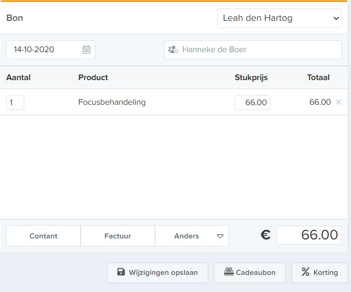
Task: Add a Cadeaubon to the receipt
Action: [249, 273]
